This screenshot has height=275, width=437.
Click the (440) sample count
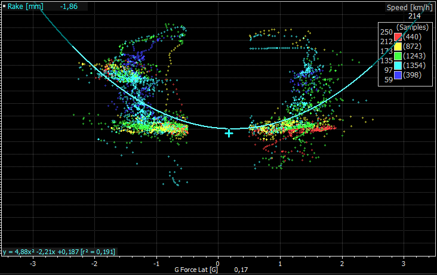[412, 37]
